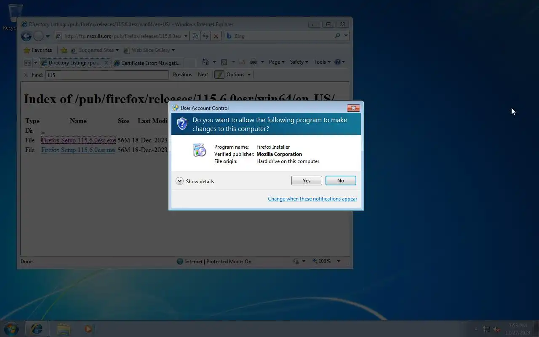Open the Find bar Options dropdown

238,75
